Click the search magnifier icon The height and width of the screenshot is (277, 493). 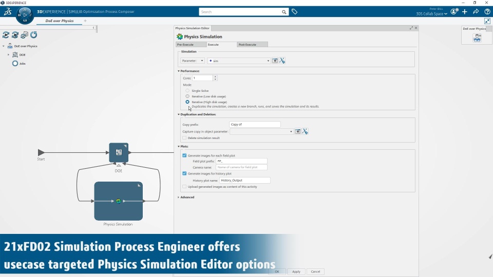(x=284, y=12)
